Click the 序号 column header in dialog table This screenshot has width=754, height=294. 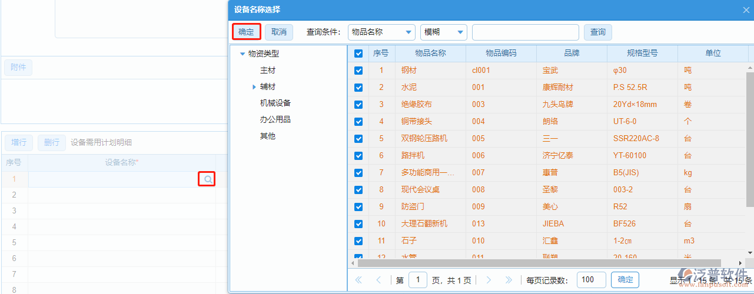tap(381, 54)
